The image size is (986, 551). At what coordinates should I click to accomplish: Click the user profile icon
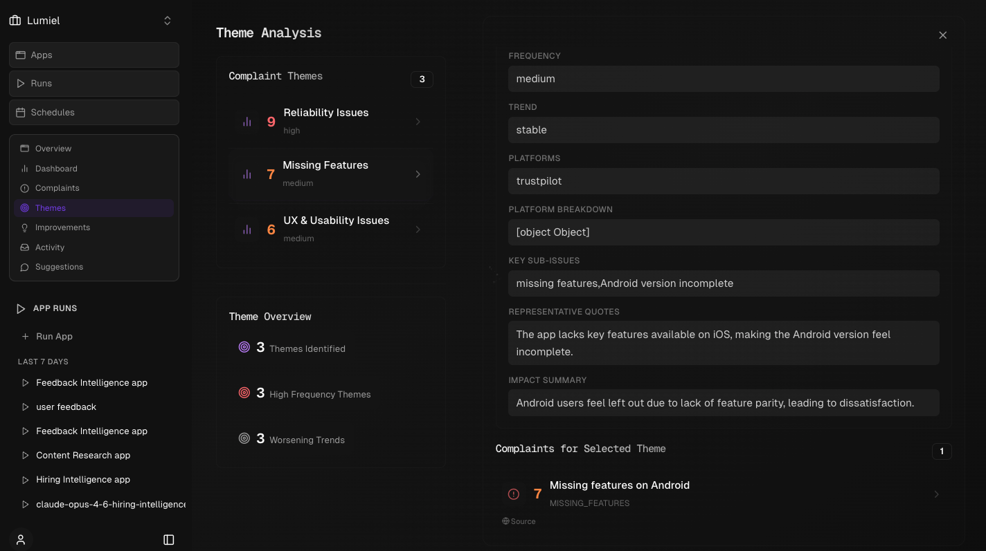(21, 540)
